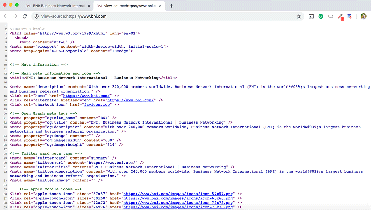This screenshot has height=210, width=371.
Task: Close the view-source tab
Action: click(x=160, y=6)
